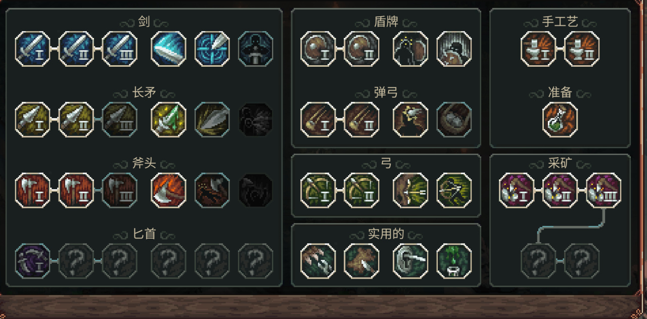Click the first locked Mining question-mark skill
Screen dimensions: 647x319
point(538,261)
